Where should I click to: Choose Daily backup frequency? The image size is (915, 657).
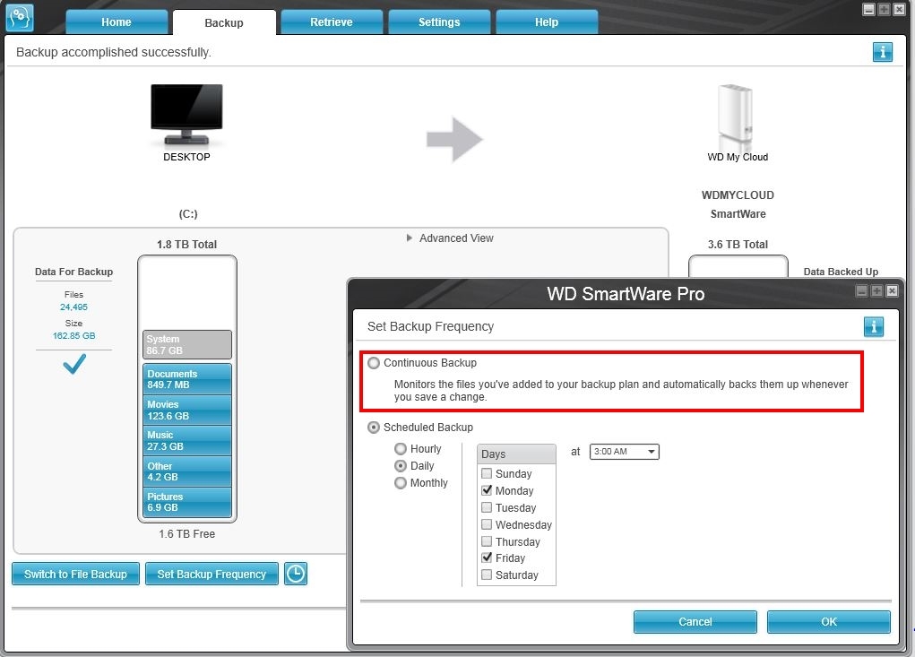(x=401, y=465)
